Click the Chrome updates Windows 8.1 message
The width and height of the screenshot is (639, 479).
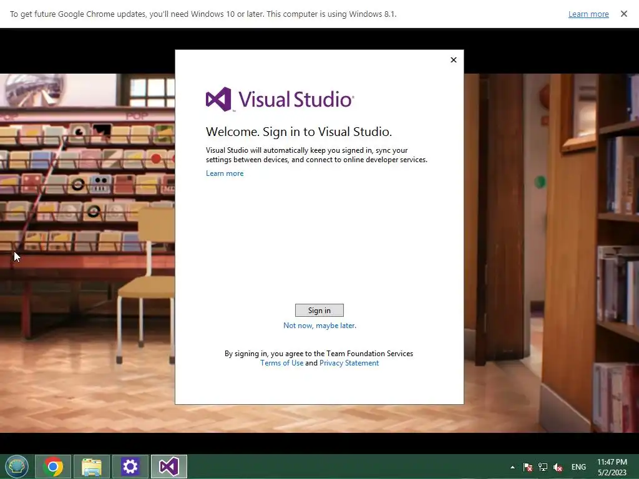pos(203,14)
